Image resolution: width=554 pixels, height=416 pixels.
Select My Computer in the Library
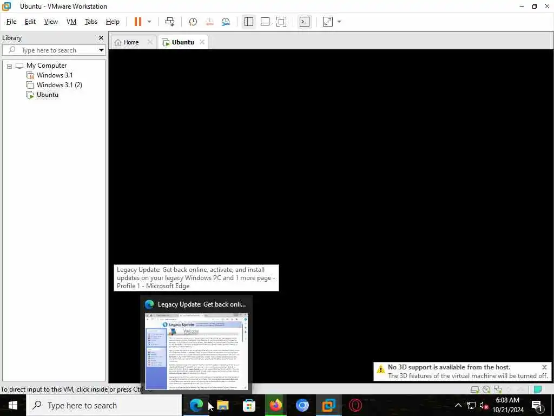47,66
